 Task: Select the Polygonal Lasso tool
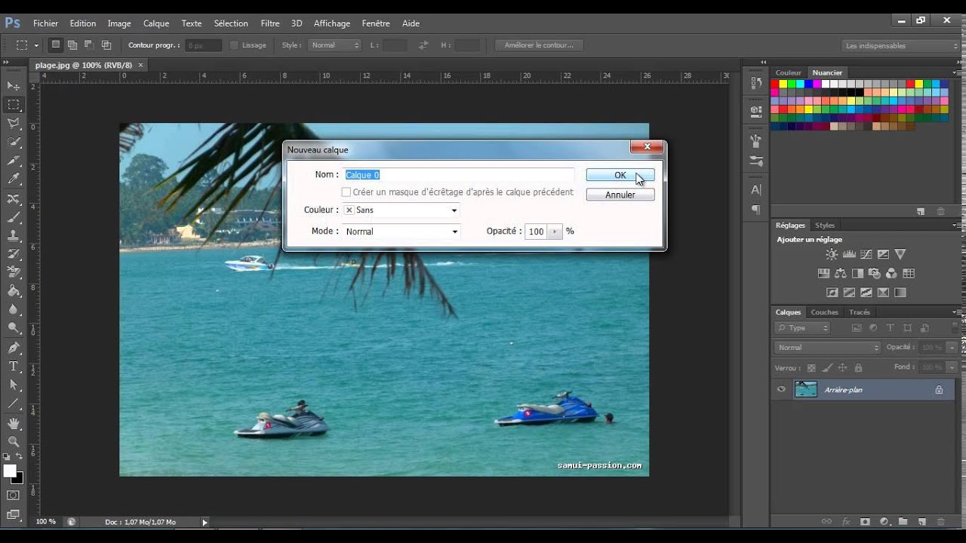click(14, 124)
